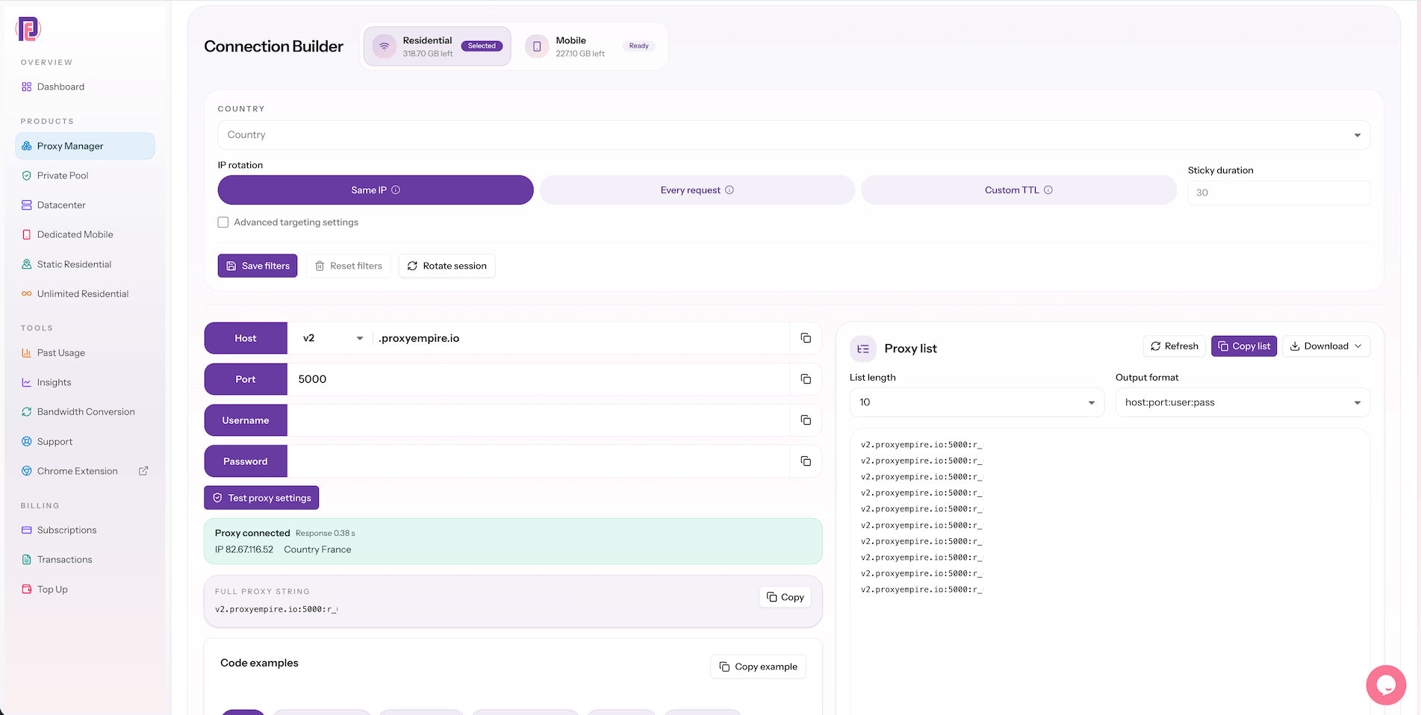The width and height of the screenshot is (1421, 715).
Task: Select Custom TTL rotation mode
Action: (1019, 190)
